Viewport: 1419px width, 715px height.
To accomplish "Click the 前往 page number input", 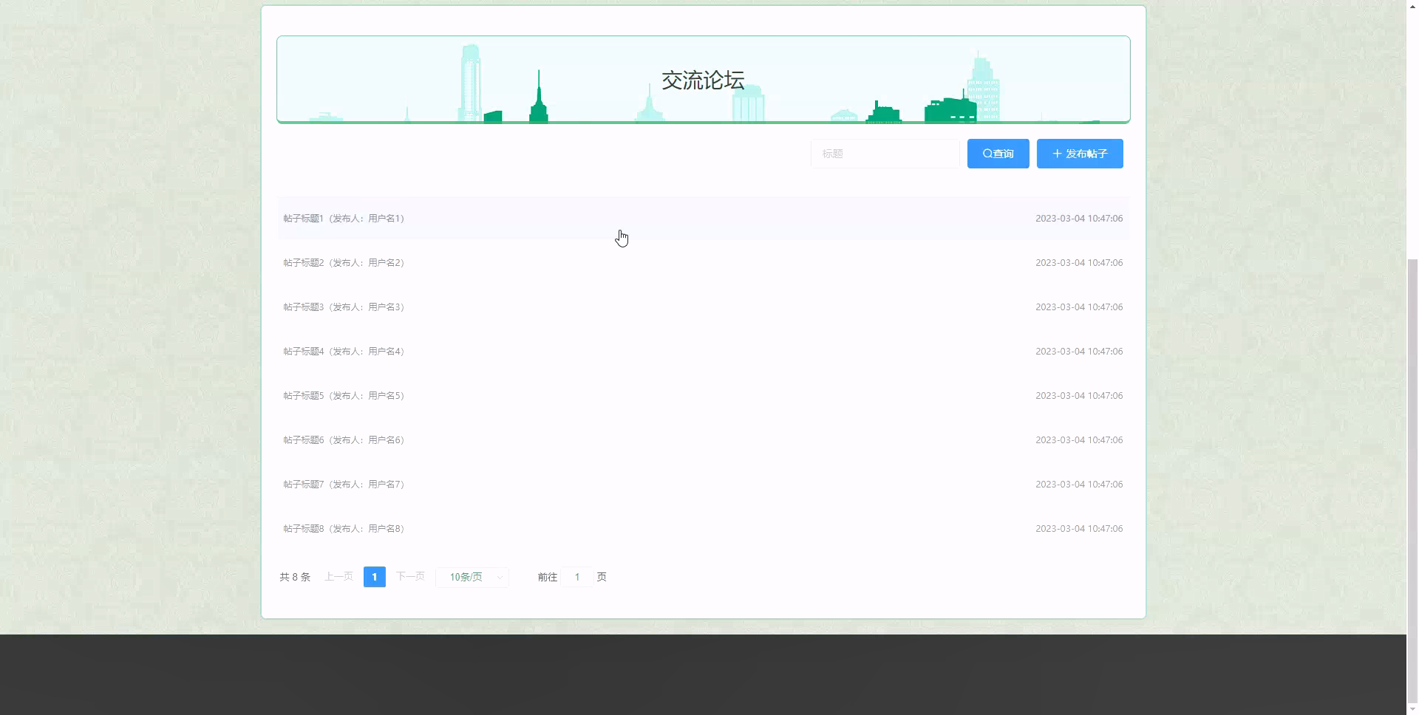I will click(x=576, y=577).
